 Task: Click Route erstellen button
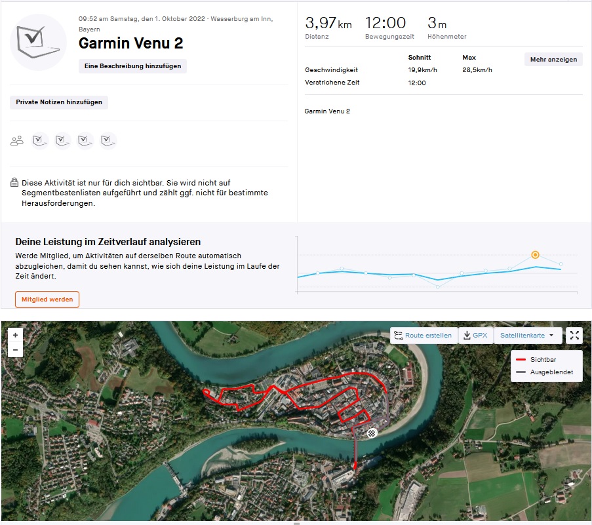[x=423, y=336]
